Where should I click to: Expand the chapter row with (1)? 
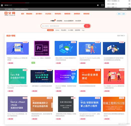[129, 4]
